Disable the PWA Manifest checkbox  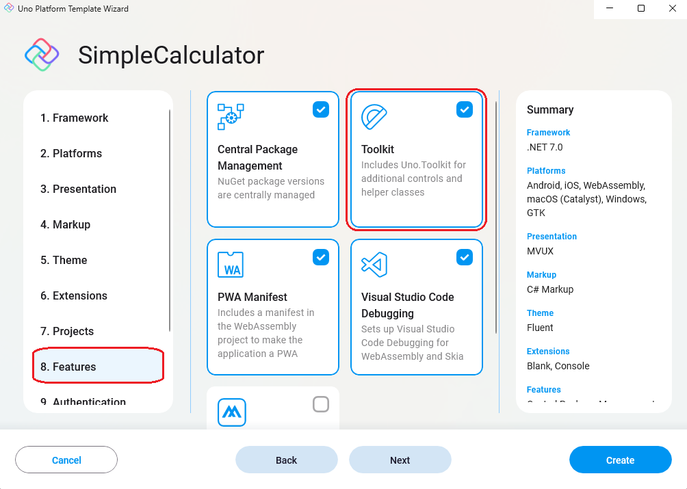pyautogui.click(x=321, y=257)
